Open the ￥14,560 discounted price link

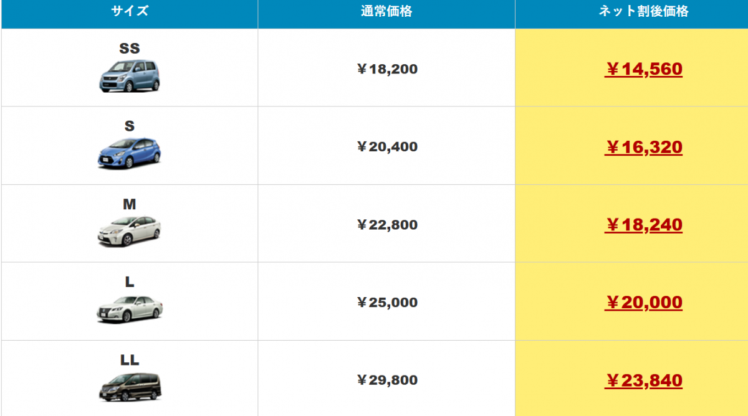tap(643, 69)
